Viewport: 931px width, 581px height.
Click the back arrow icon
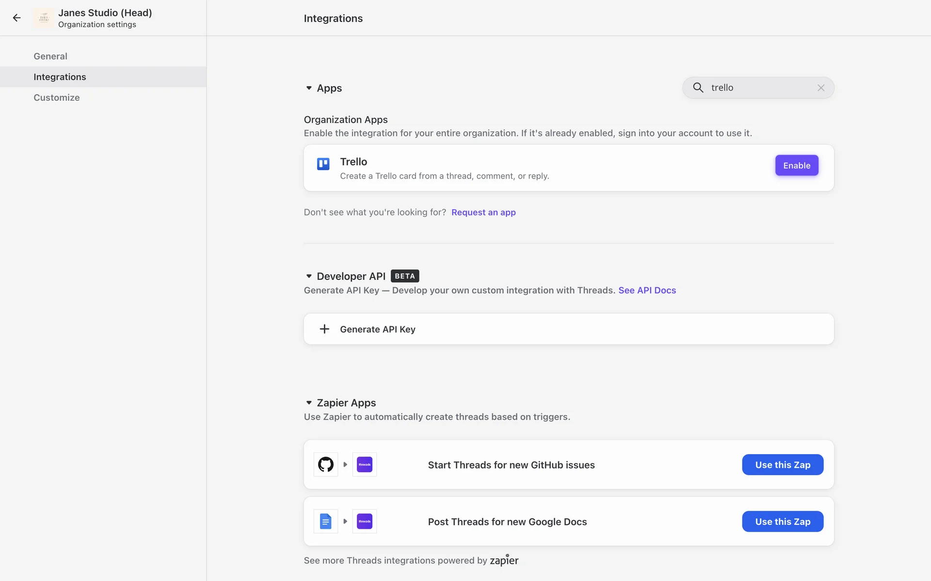pos(17,18)
